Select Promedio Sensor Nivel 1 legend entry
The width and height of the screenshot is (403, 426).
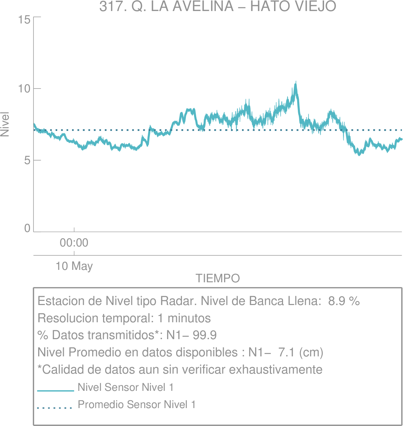click(x=137, y=404)
